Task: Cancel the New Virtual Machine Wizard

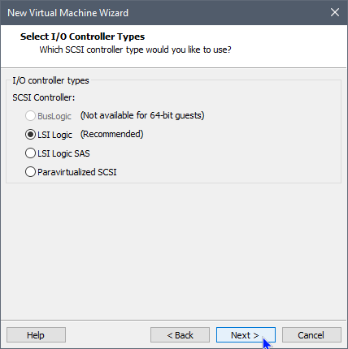Action: point(311,335)
